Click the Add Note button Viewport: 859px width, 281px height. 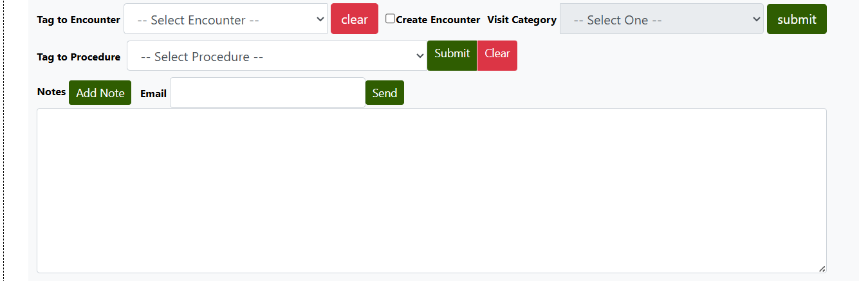[x=100, y=93]
